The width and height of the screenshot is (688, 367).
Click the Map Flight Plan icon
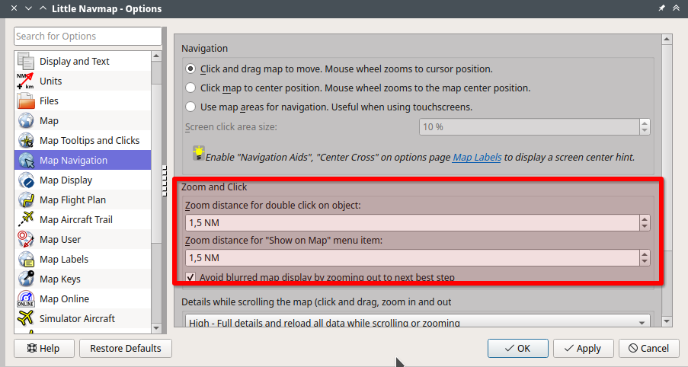pyautogui.click(x=26, y=199)
